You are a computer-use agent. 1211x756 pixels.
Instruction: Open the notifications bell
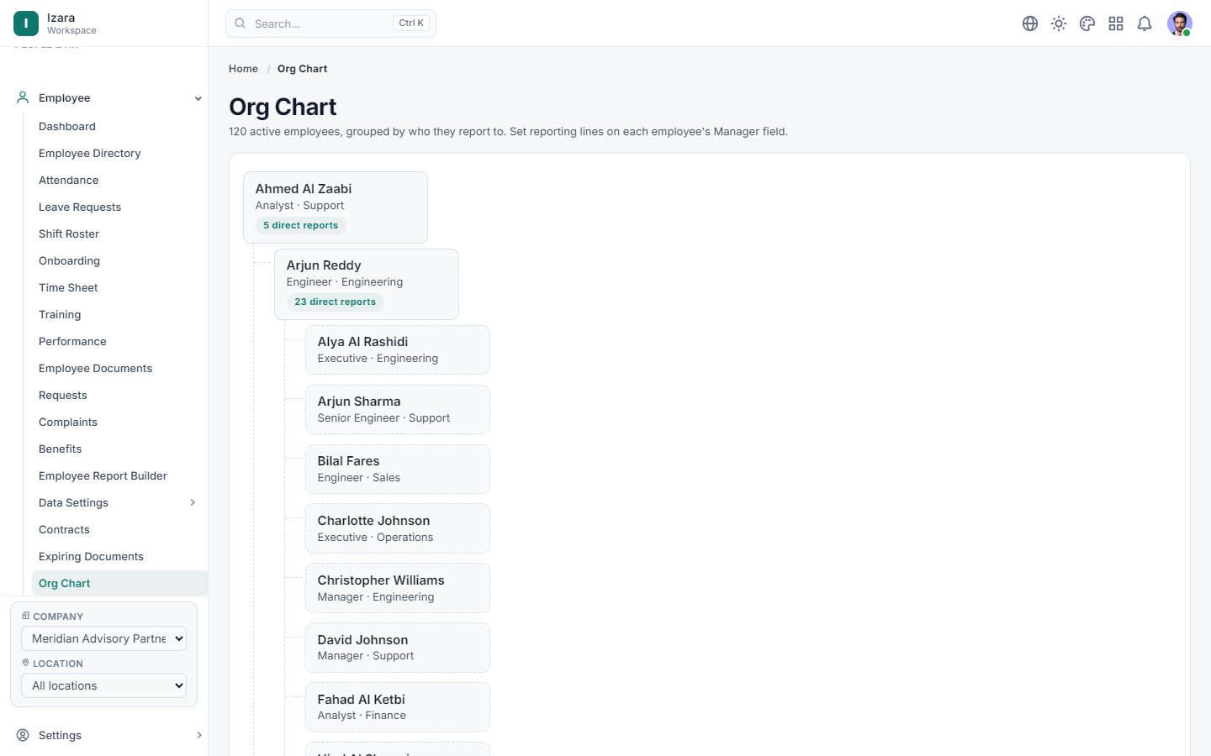point(1145,24)
